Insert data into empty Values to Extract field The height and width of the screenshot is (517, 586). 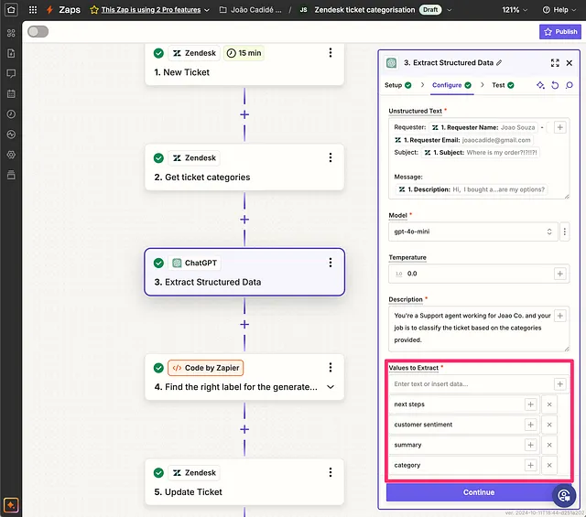559,384
